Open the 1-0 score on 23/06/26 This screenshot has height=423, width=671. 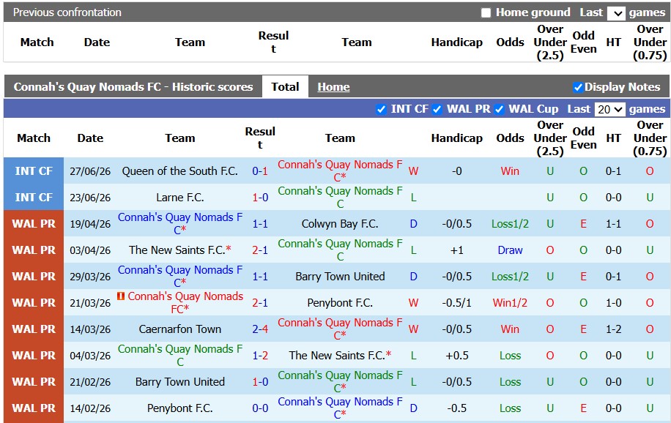pos(260,198)
